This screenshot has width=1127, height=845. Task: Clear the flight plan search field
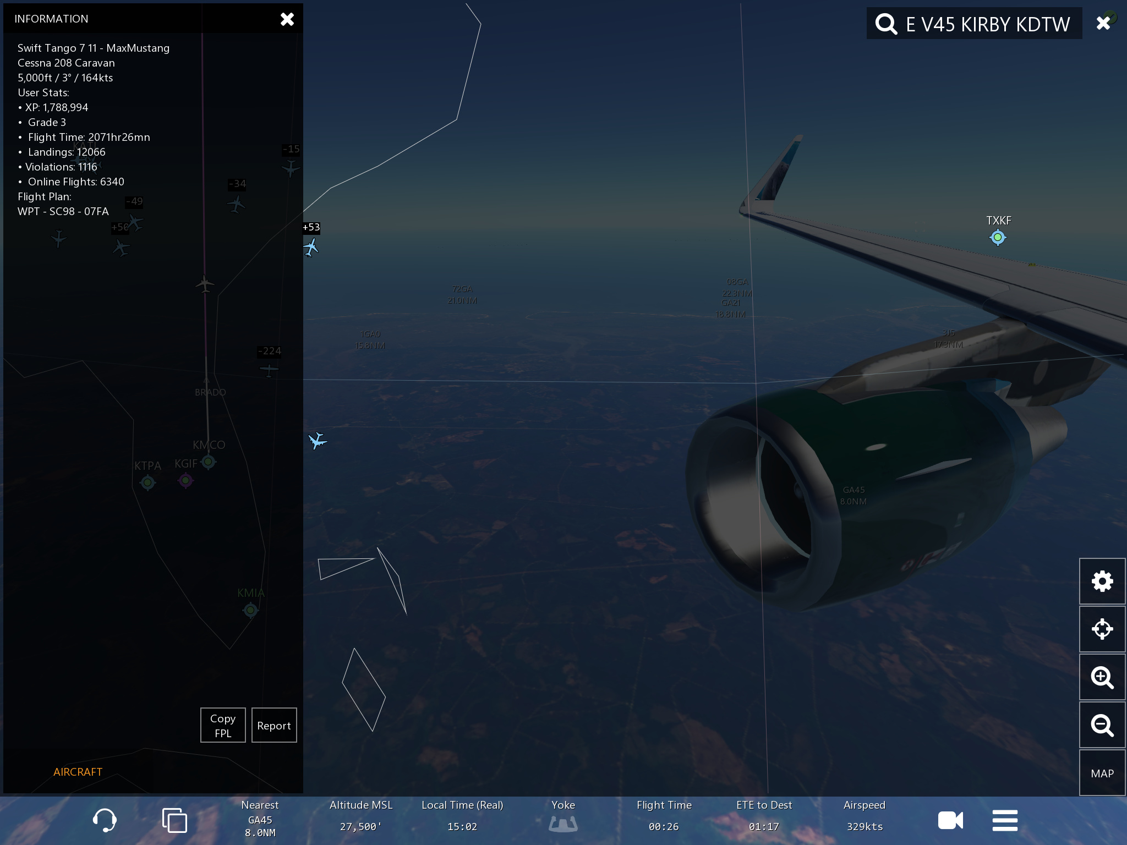pos(1103,23)
